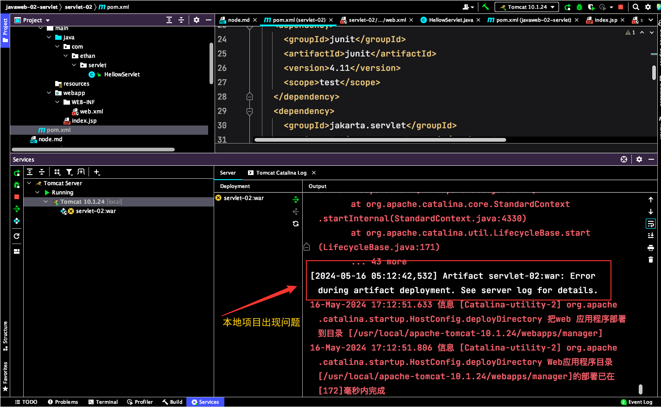
Task: Click the Filter icon in Services toolbar
Action: click(69, 172)
